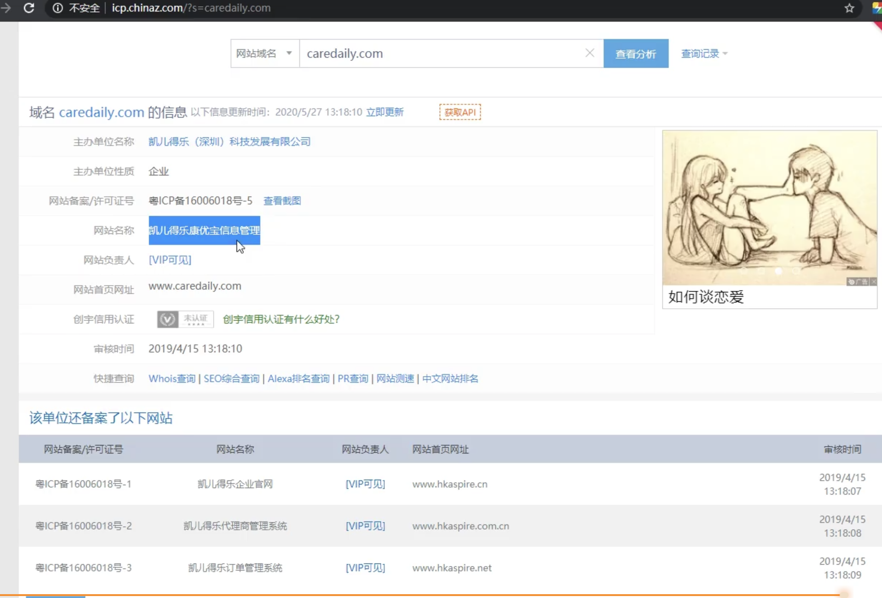This screenshot has width=882, height=598.
Task: Click the 凯儿得乐订单管理系统 site name cell
Action: click(x=235, y=568)
